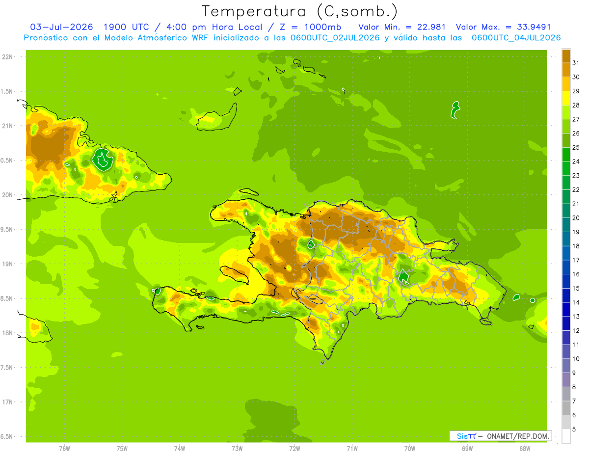Click the "74W" longitude axis label

(179, 448)
